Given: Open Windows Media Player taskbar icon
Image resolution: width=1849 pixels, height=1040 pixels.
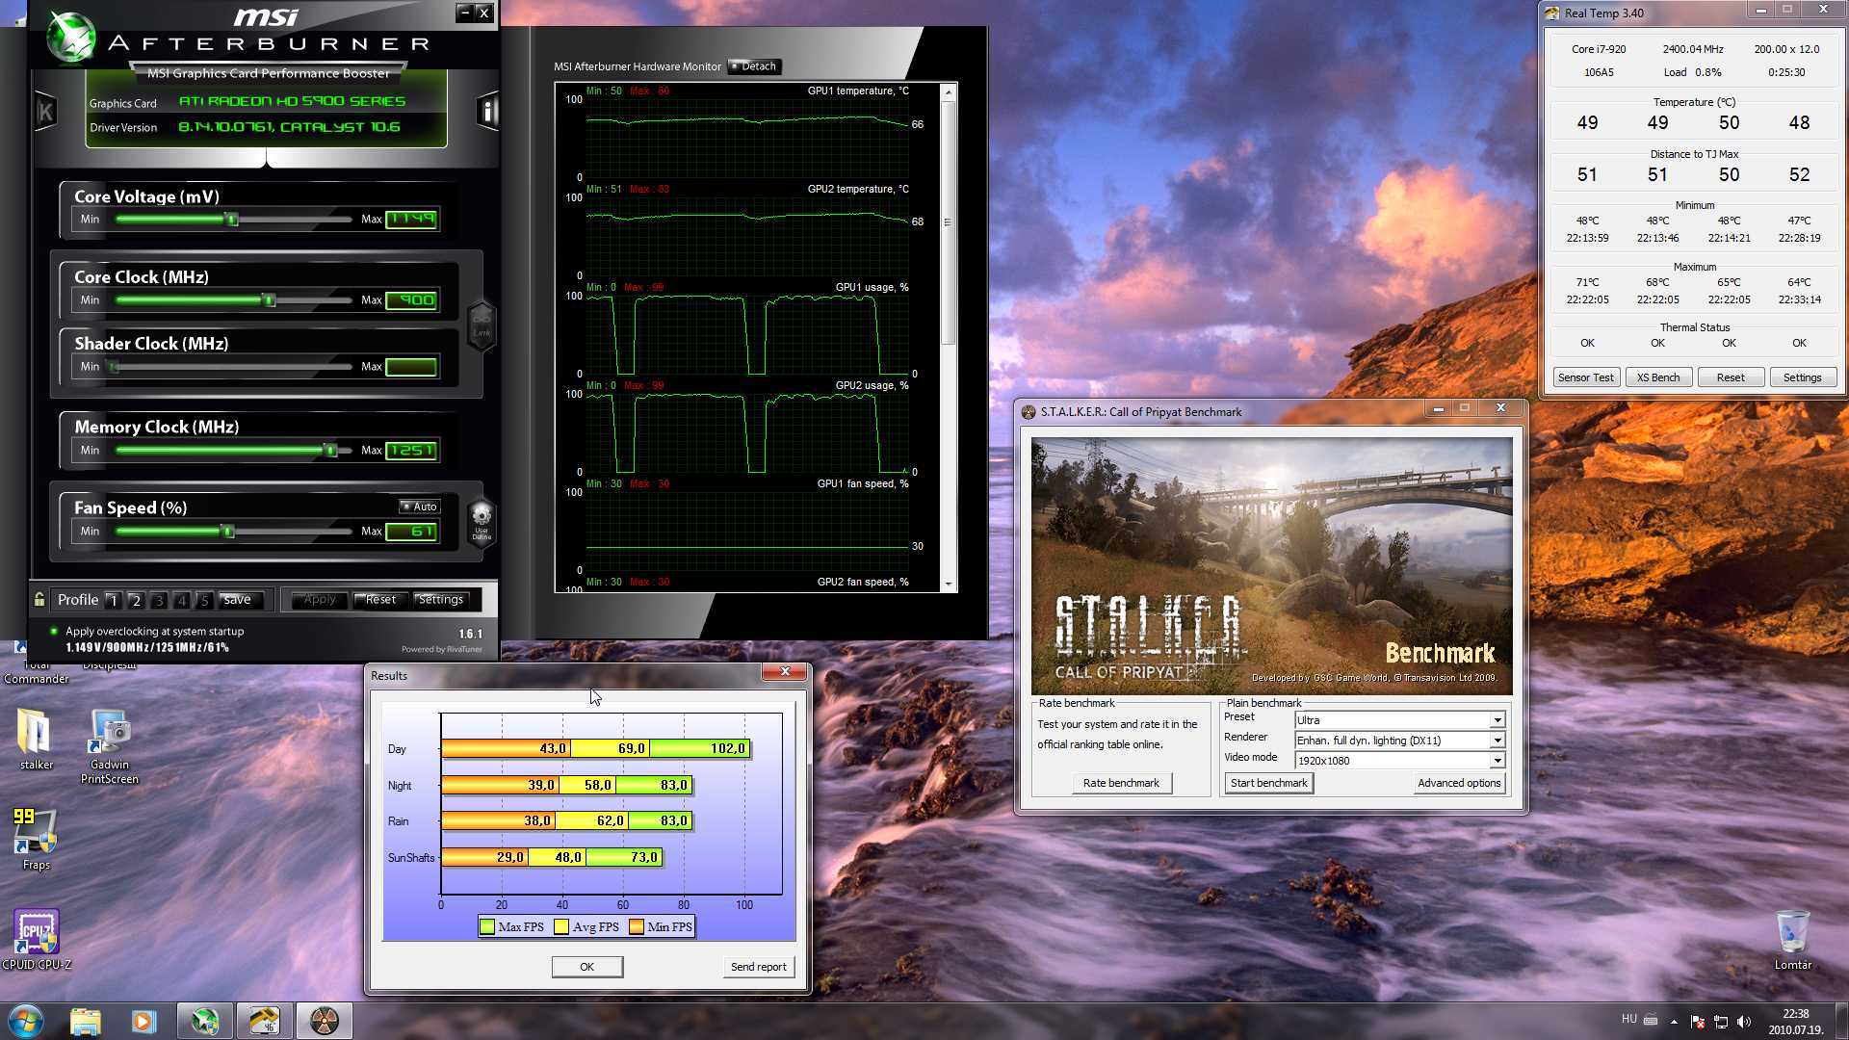Looking at the screenshot, I should [143, 1021].
